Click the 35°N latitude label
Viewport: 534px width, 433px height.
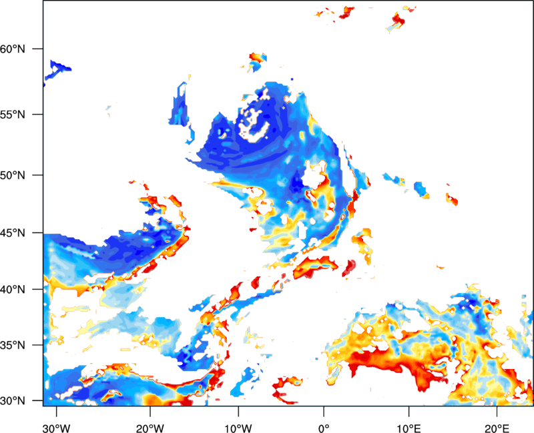13,345
